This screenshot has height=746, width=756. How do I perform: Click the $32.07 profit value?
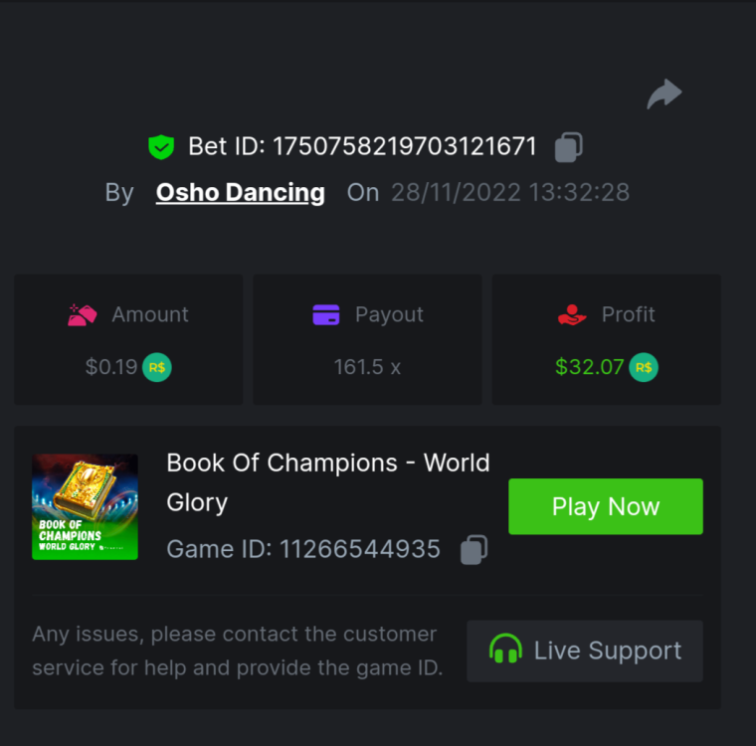click(x=589, y=367)
